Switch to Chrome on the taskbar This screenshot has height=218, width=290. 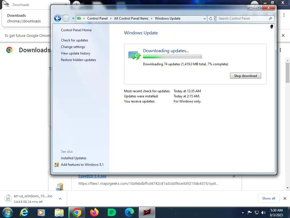(76, 212)
